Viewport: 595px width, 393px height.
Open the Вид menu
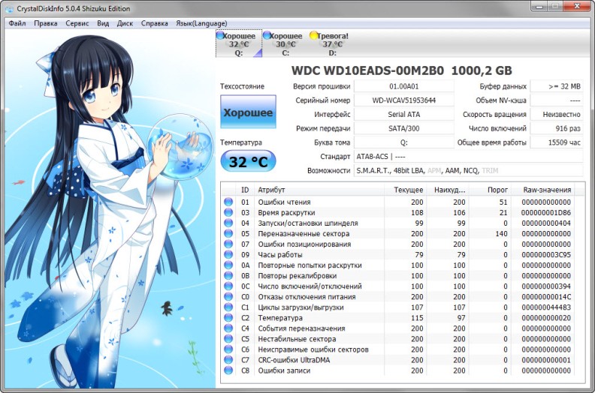[103, 23]
